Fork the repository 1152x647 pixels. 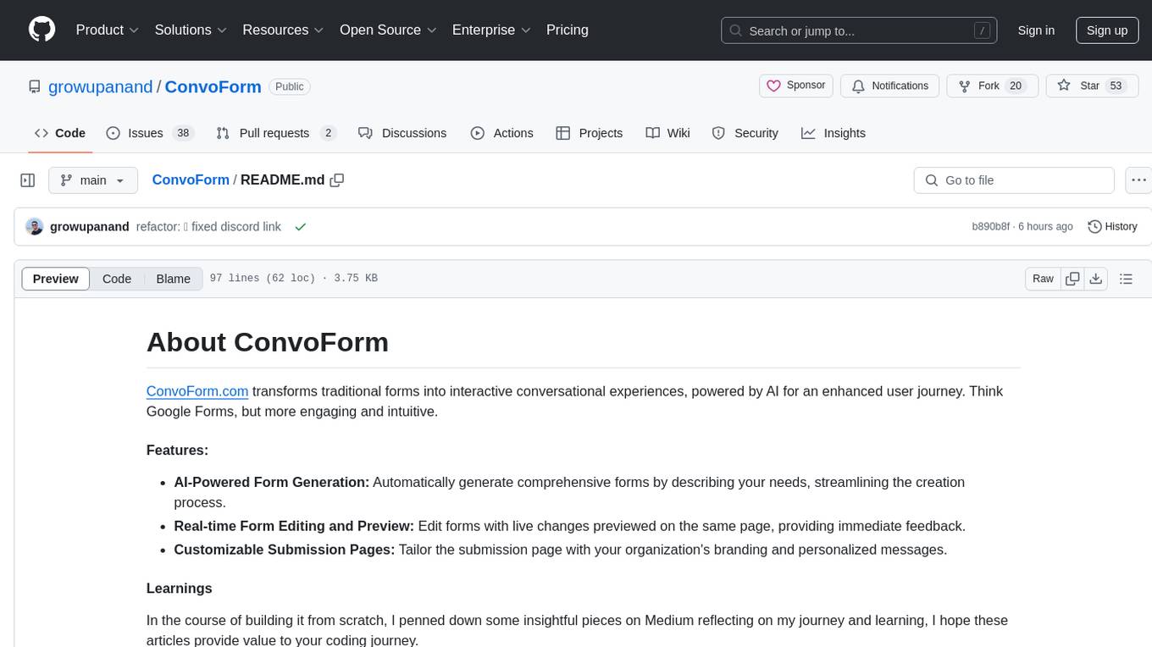(x=993, y=86)
